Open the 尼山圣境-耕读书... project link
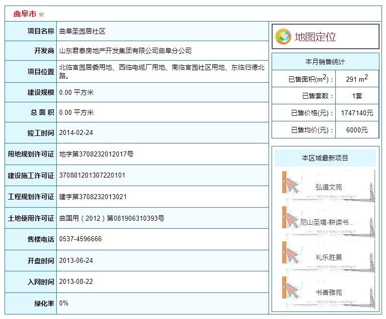 [327, 222]
